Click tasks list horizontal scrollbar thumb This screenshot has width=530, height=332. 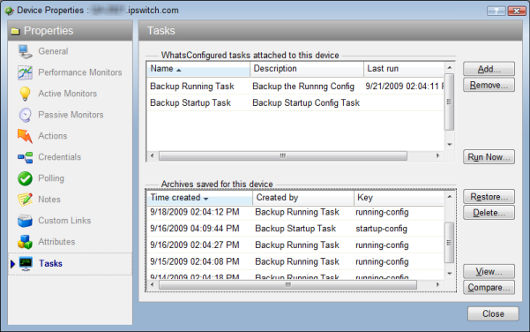click(283, 155)
